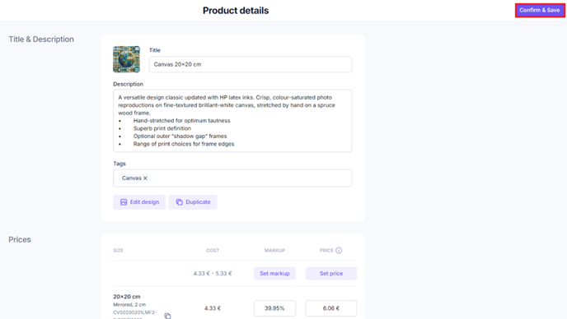Click the 6.06 € price field
Screen dimensions: 567x319
(331, 308)
